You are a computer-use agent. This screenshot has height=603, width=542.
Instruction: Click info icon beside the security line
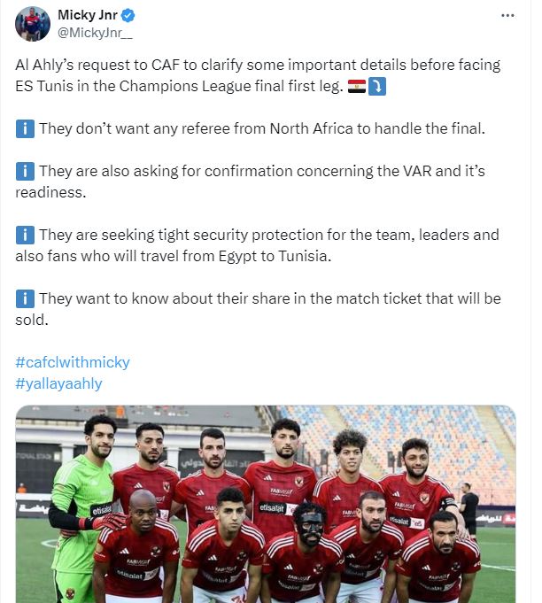[26, 235]
